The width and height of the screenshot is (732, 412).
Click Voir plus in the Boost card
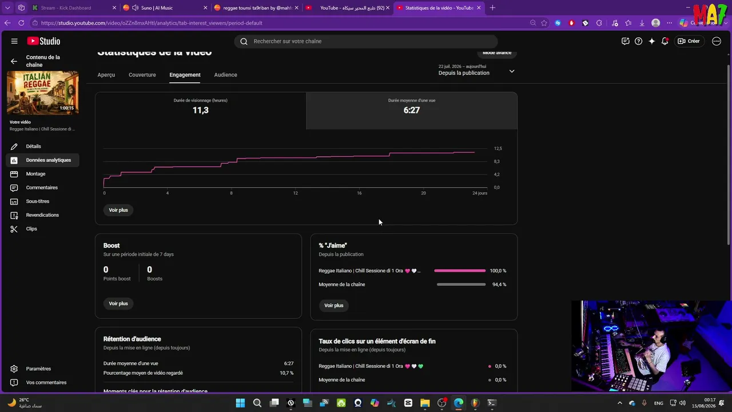[118, 303]
